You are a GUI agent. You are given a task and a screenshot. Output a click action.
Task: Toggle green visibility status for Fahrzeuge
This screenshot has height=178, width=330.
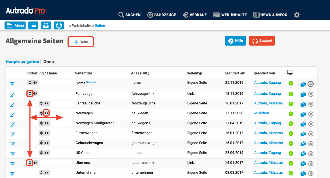[x=291, y=94]
